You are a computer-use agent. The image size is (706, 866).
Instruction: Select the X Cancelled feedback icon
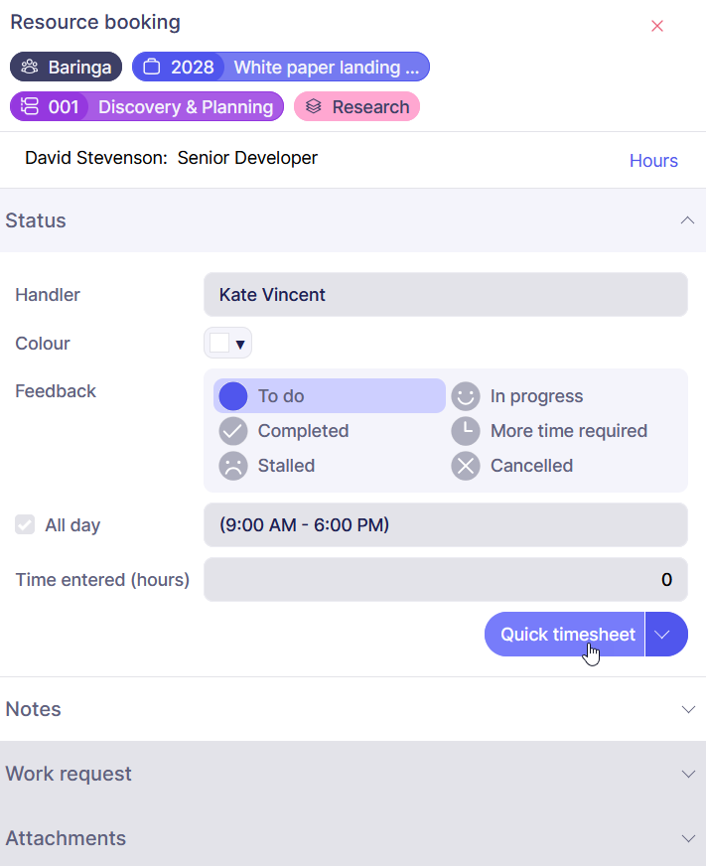pyautogui.click(x=465, y=466)
